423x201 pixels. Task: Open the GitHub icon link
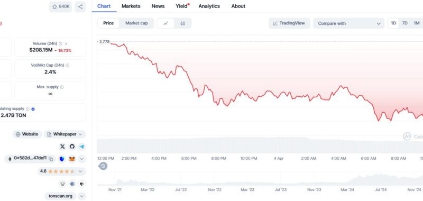72,147
